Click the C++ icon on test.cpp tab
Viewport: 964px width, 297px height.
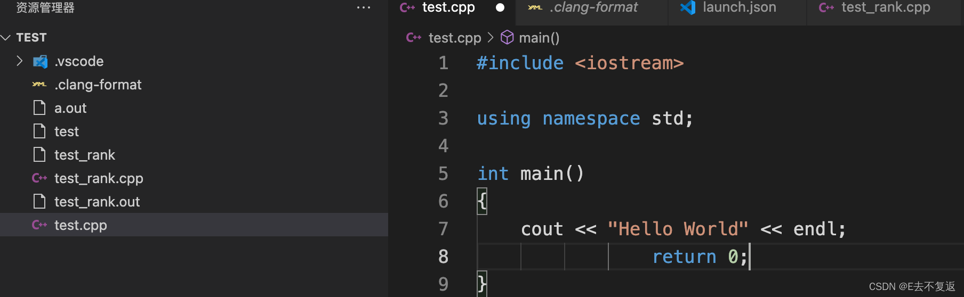point(407,7)
